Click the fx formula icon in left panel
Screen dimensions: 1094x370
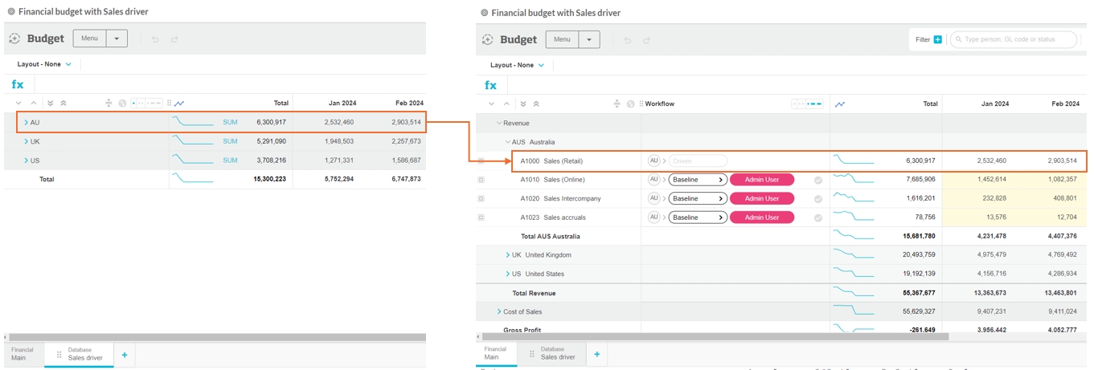pyautogui.click(x=18, y=84)
